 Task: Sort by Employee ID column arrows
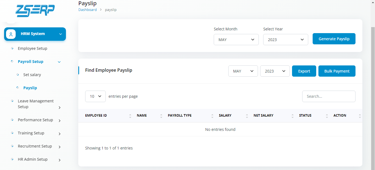[130, 116]
